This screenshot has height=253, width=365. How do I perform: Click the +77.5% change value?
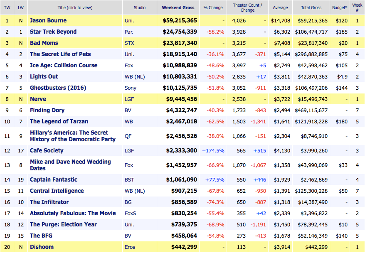pos(215,180)
